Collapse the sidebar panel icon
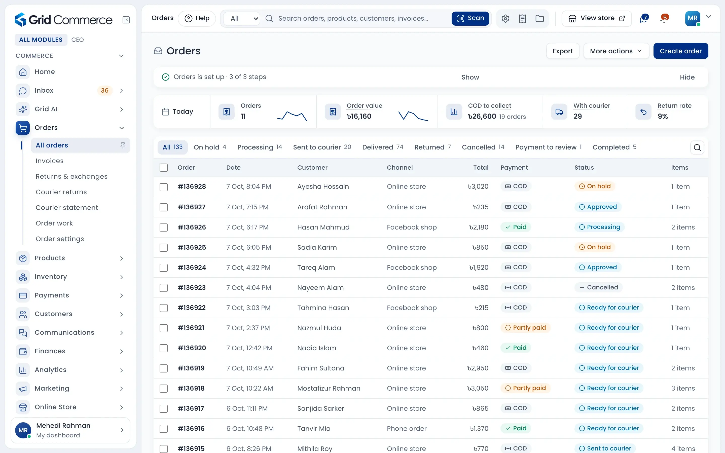 126,20
